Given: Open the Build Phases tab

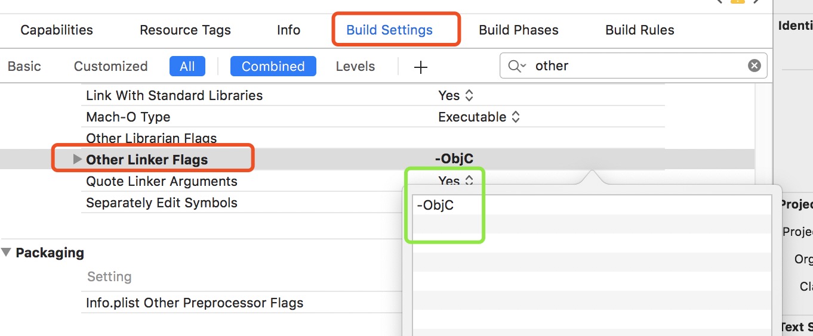Looking at the screenshot, I should [518, 30].
